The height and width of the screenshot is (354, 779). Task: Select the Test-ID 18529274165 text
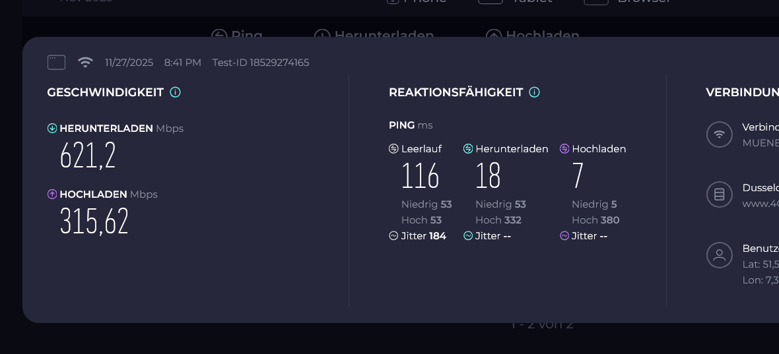tap(261, 63)
